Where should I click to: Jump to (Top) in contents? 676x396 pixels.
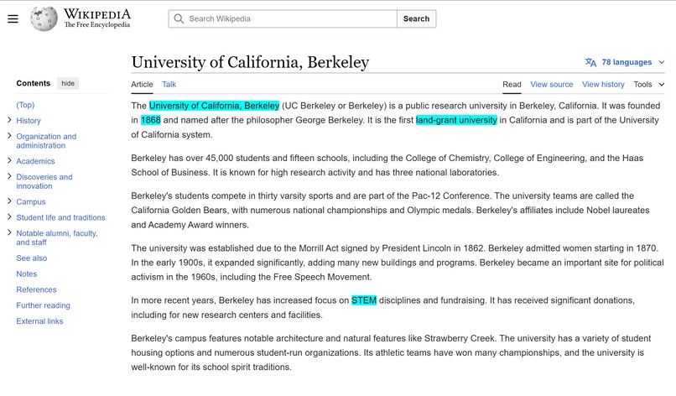25,105
